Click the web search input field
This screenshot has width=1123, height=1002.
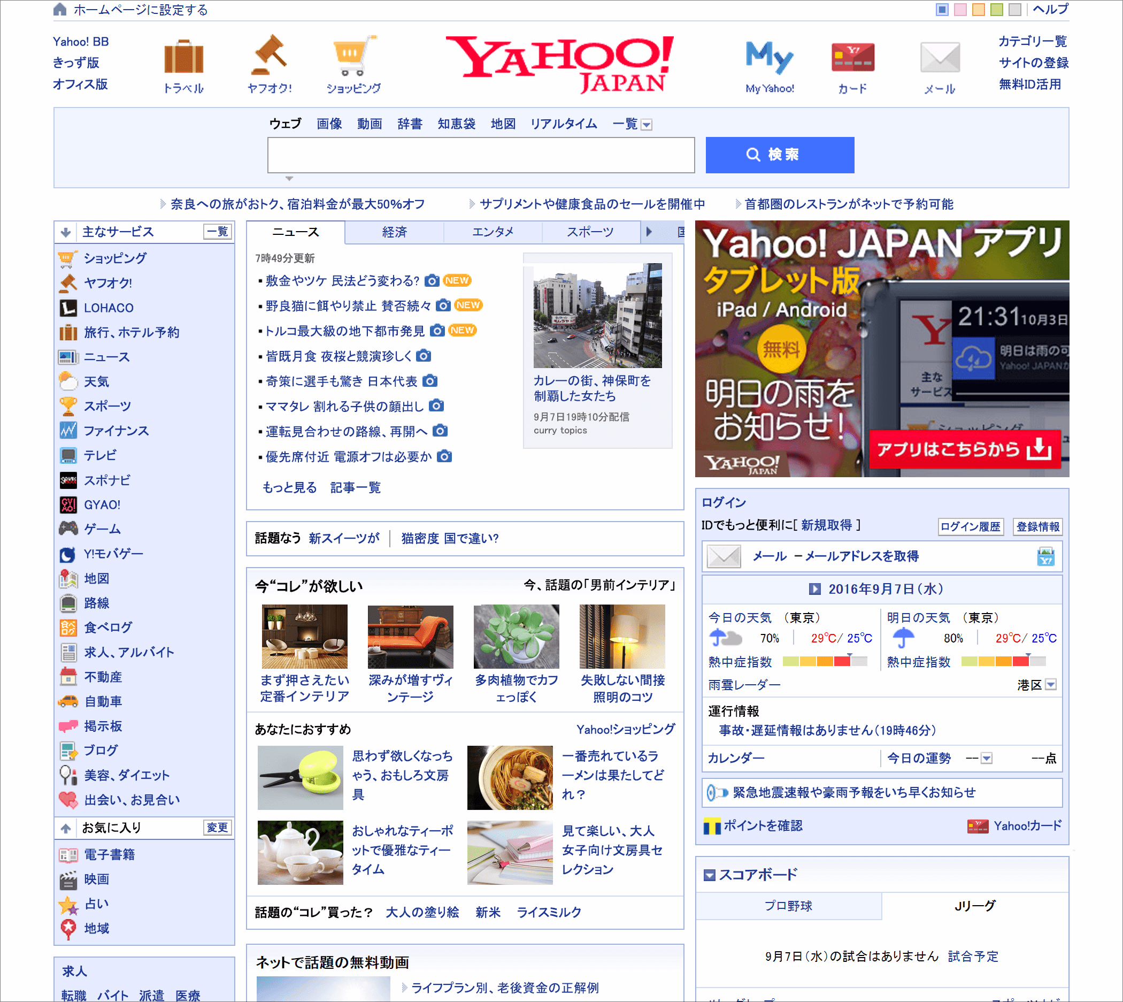[480, 155]
